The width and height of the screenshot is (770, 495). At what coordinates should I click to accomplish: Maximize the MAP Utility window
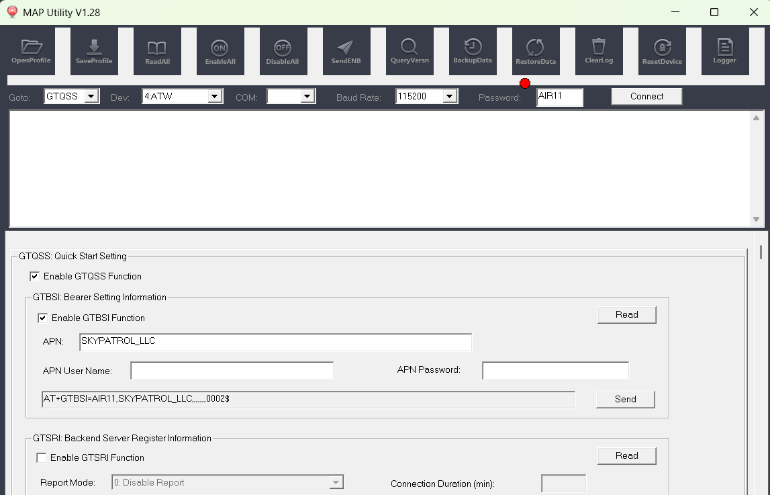click(x=714, y=12)
